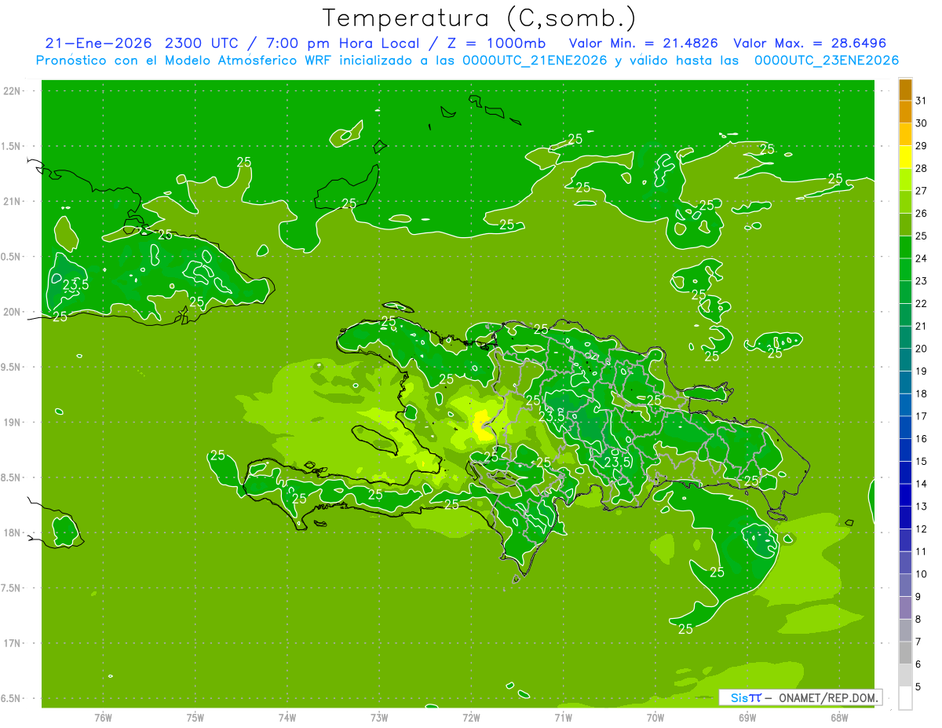The width and height of the screenshot is (942, 728).
Task: Click the colorbar label "26"
Action: (921, 214)
